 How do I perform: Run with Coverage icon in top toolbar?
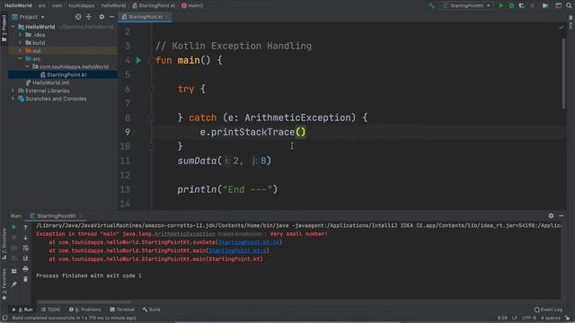(x=521, y=5)
